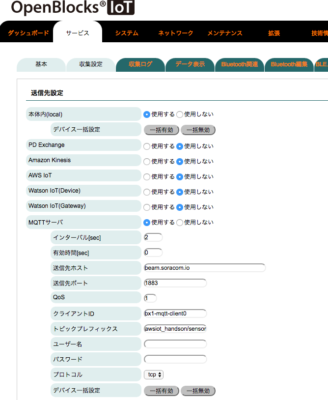
Task: Open the プロトコル tcp dropdown
Action: (x=154, y=374)
